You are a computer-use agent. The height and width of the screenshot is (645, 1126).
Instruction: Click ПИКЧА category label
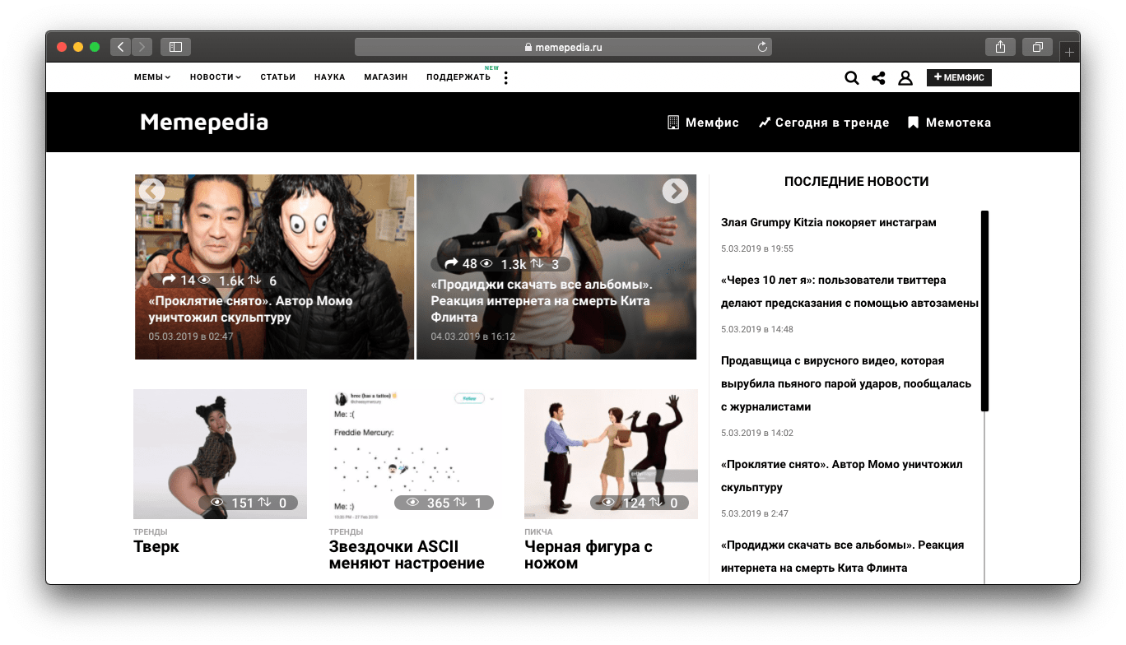click(x=538, y=532)
